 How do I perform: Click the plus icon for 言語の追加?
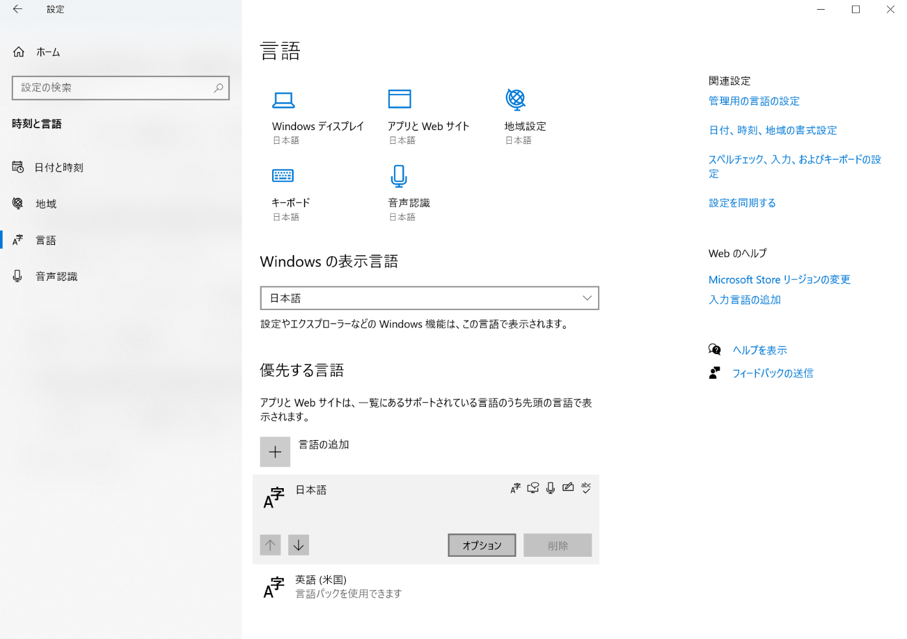(x=275, y=451)
